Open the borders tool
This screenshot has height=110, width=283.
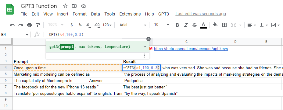pos(224,25)
